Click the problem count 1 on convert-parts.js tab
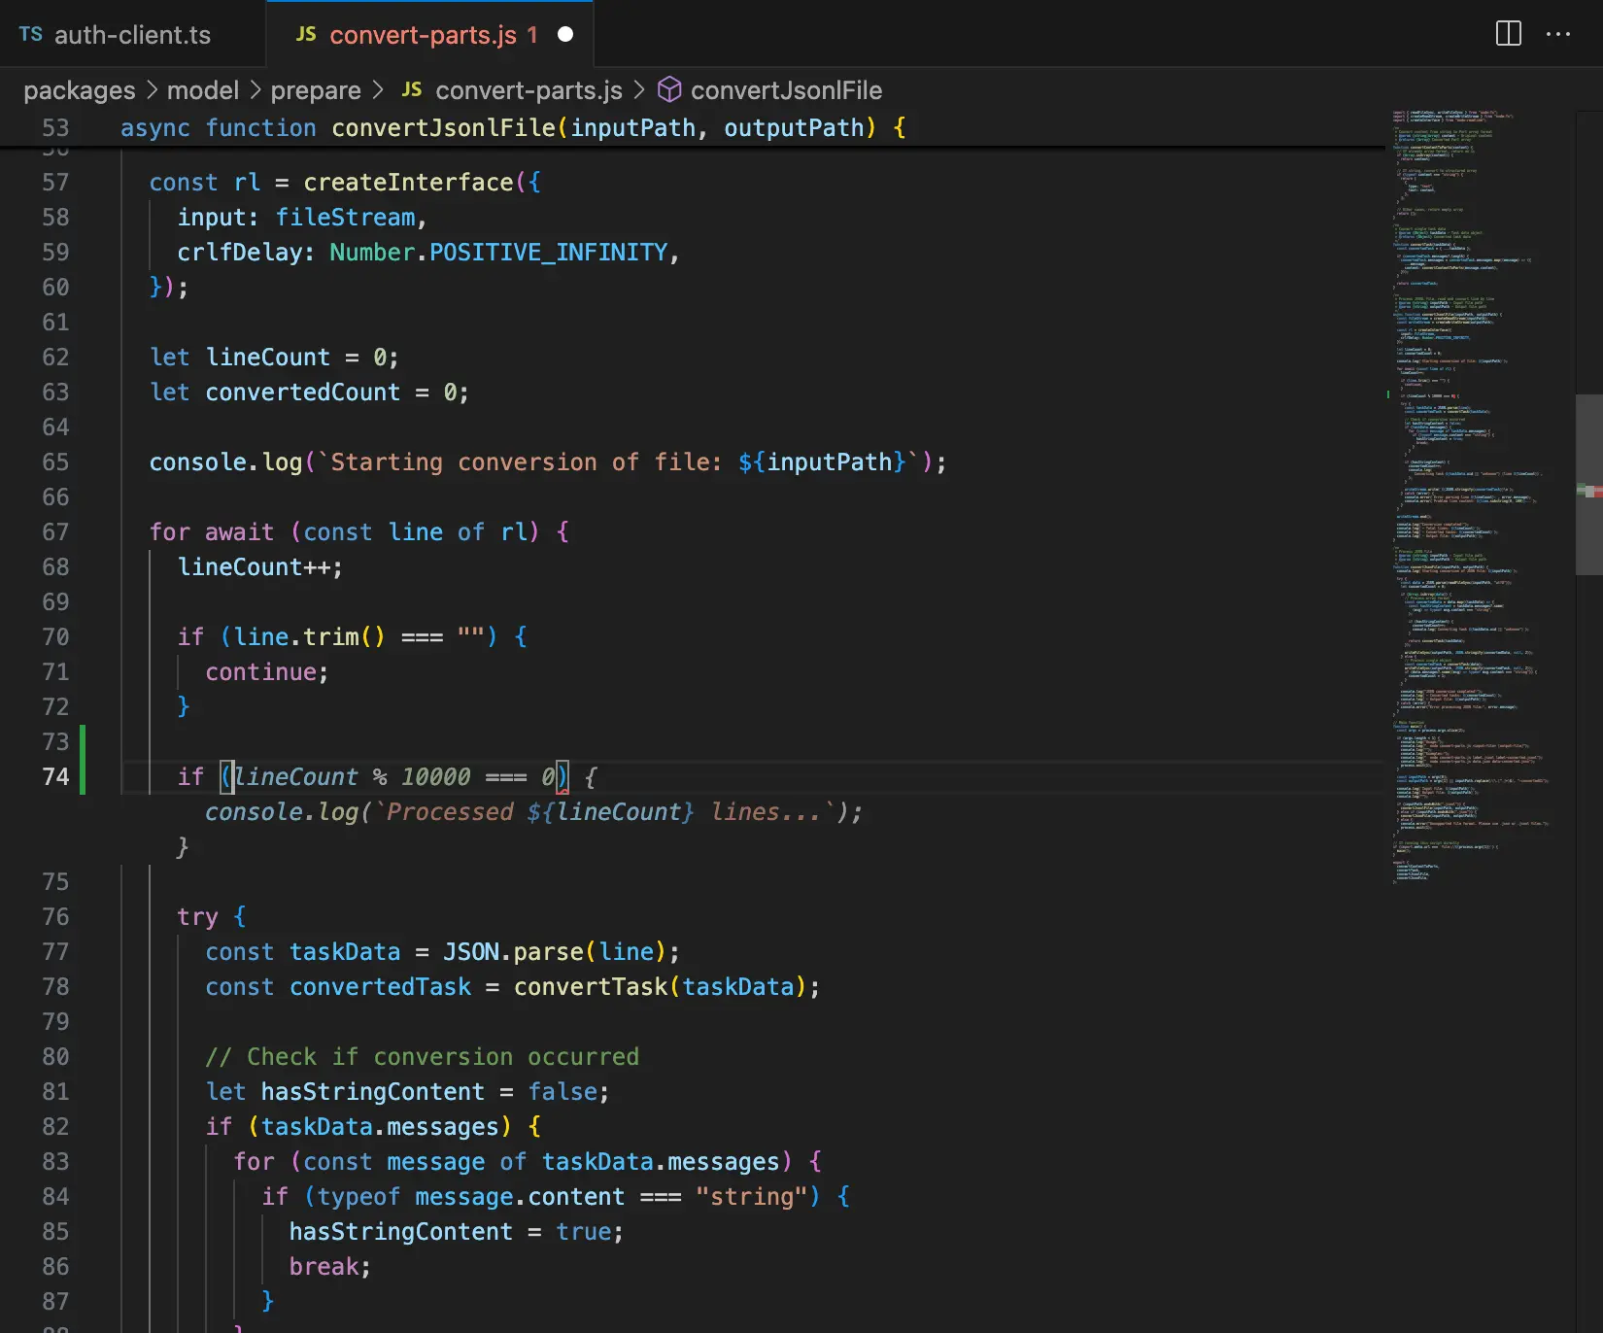Viewport: 1603px width, 1333px height. (532, 35)
